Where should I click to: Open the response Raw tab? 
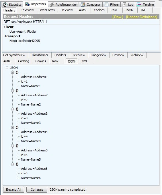(x=55, y=61)
